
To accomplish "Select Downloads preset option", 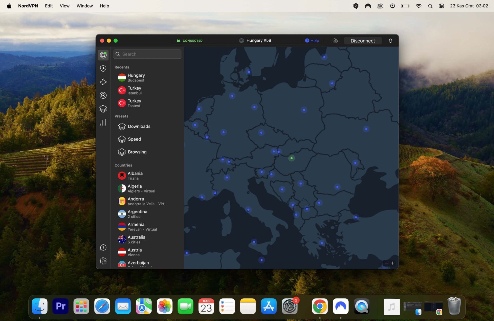I will click(x=139, y=126).
